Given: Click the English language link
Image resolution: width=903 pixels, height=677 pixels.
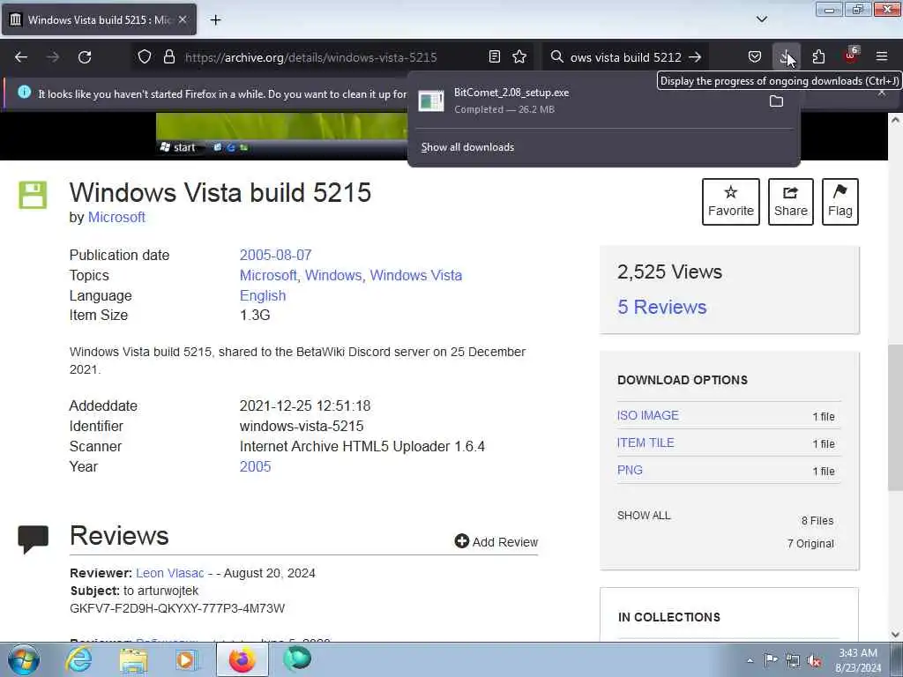Looking at the screenshot, I should tap(263, 295).
